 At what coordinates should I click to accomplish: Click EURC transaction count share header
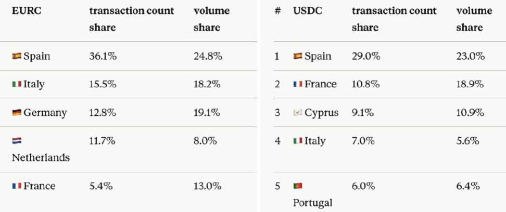[131, 19]
